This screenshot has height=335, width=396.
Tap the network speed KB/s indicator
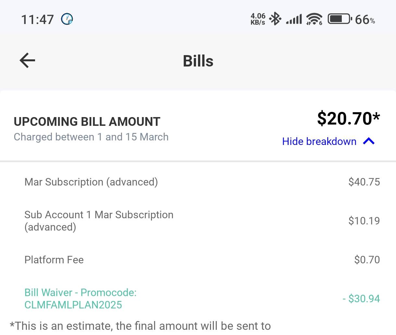pyautogui.click(x=258, y=19)
